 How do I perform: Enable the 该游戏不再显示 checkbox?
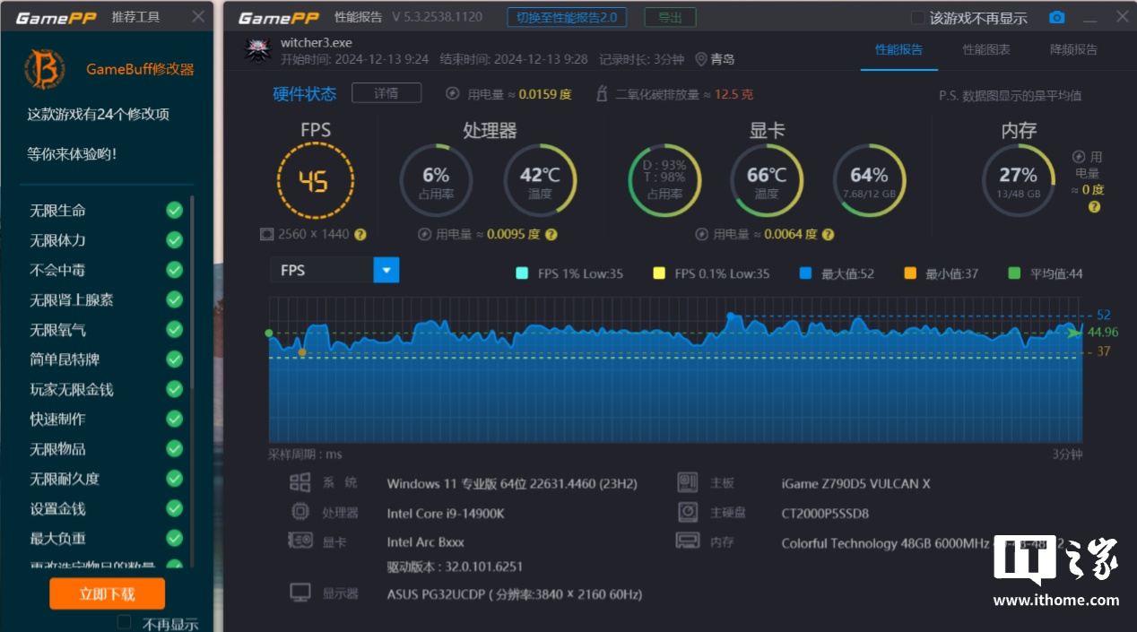point(917,18)
